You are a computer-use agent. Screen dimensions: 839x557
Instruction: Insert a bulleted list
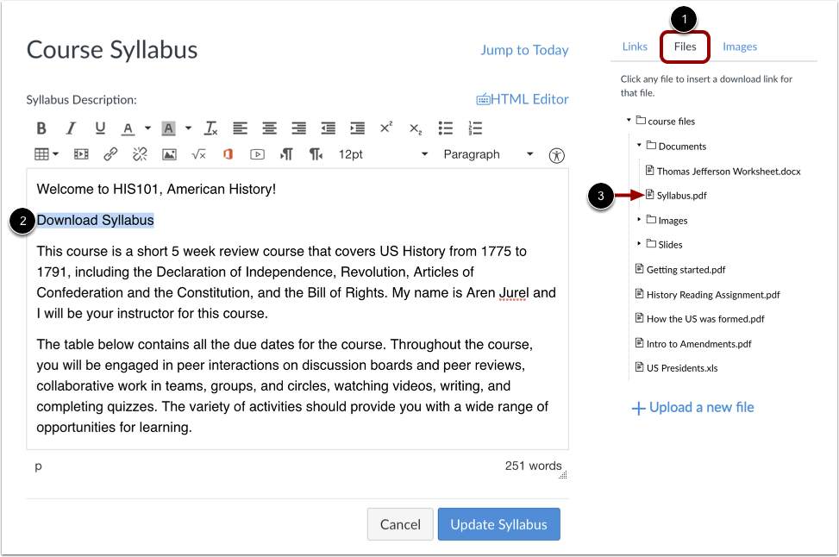point(445,128)
